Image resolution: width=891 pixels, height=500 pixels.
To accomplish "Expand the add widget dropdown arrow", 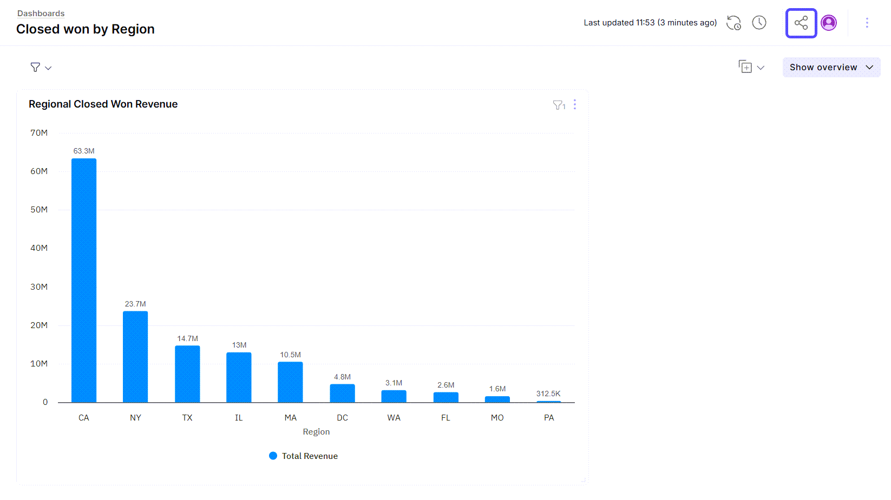I will coord(761,68).
